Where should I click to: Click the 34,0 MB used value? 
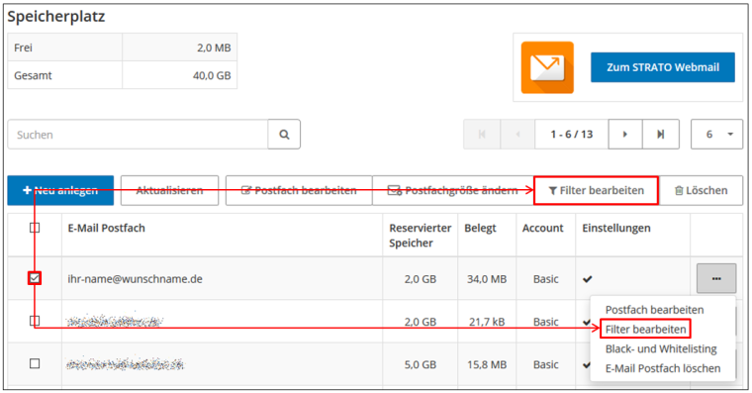tap(487, 279)
